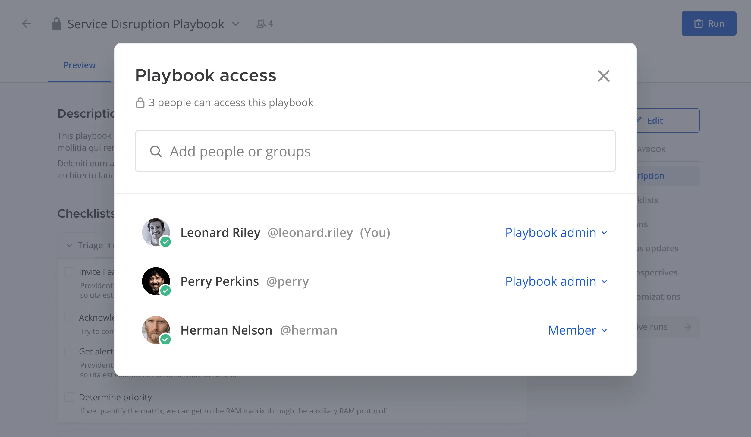Open Leonard Riley's Playbook admin role dropdown
Viewport: 751px width, 437px height.
[556, 233]
